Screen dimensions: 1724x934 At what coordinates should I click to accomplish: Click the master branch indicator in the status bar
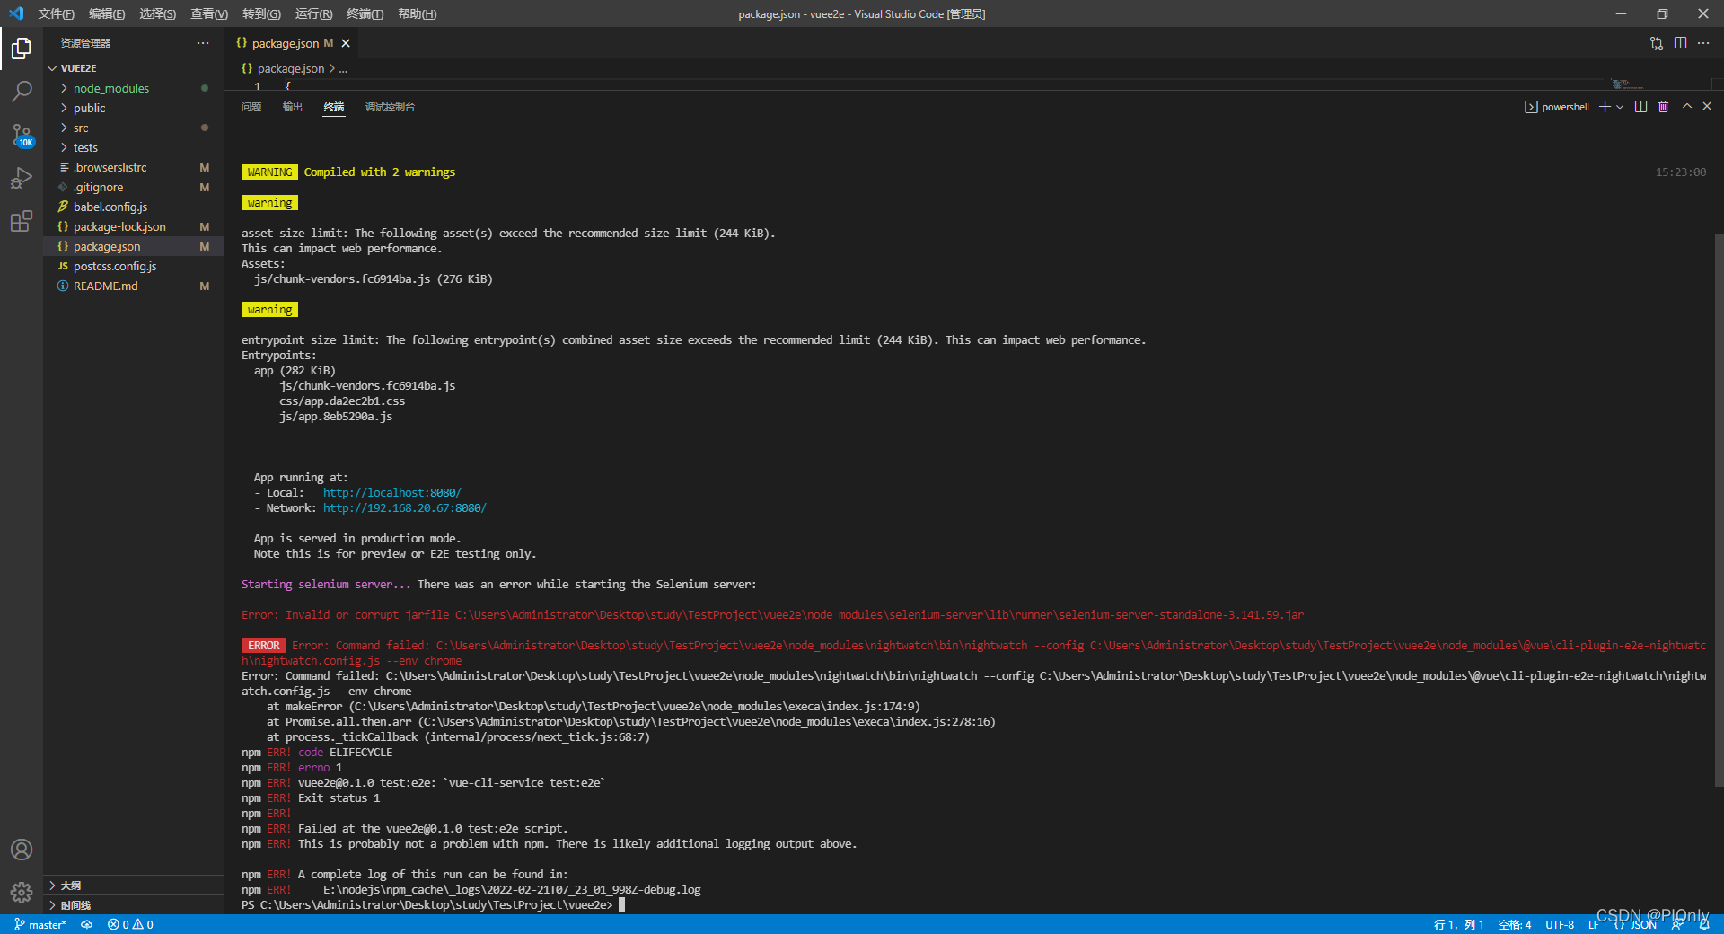40,924
